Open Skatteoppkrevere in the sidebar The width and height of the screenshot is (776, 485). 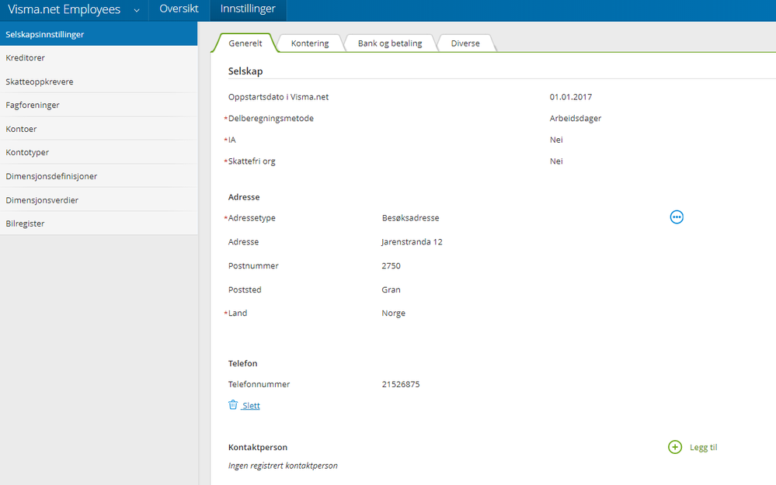99,81
